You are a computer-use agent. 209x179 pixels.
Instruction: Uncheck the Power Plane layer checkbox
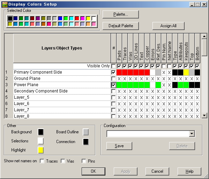point(113,85)
